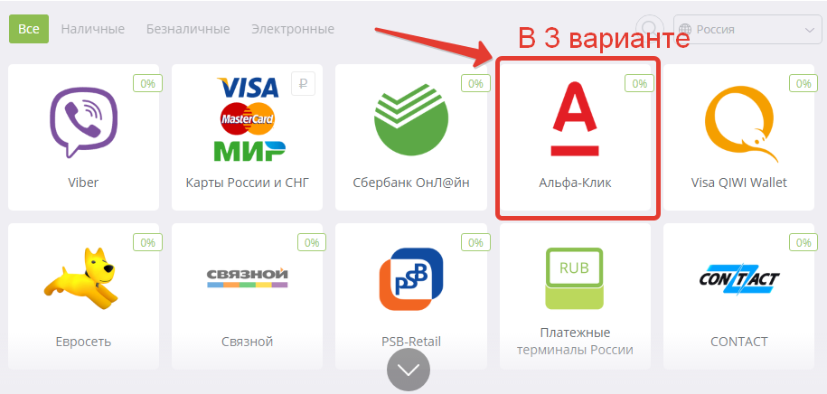827x394 pixels.
Task: Open the search magnifier icon
Action: pos(650,29)
